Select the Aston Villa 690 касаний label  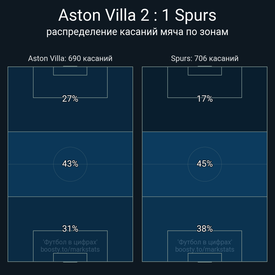70,58
